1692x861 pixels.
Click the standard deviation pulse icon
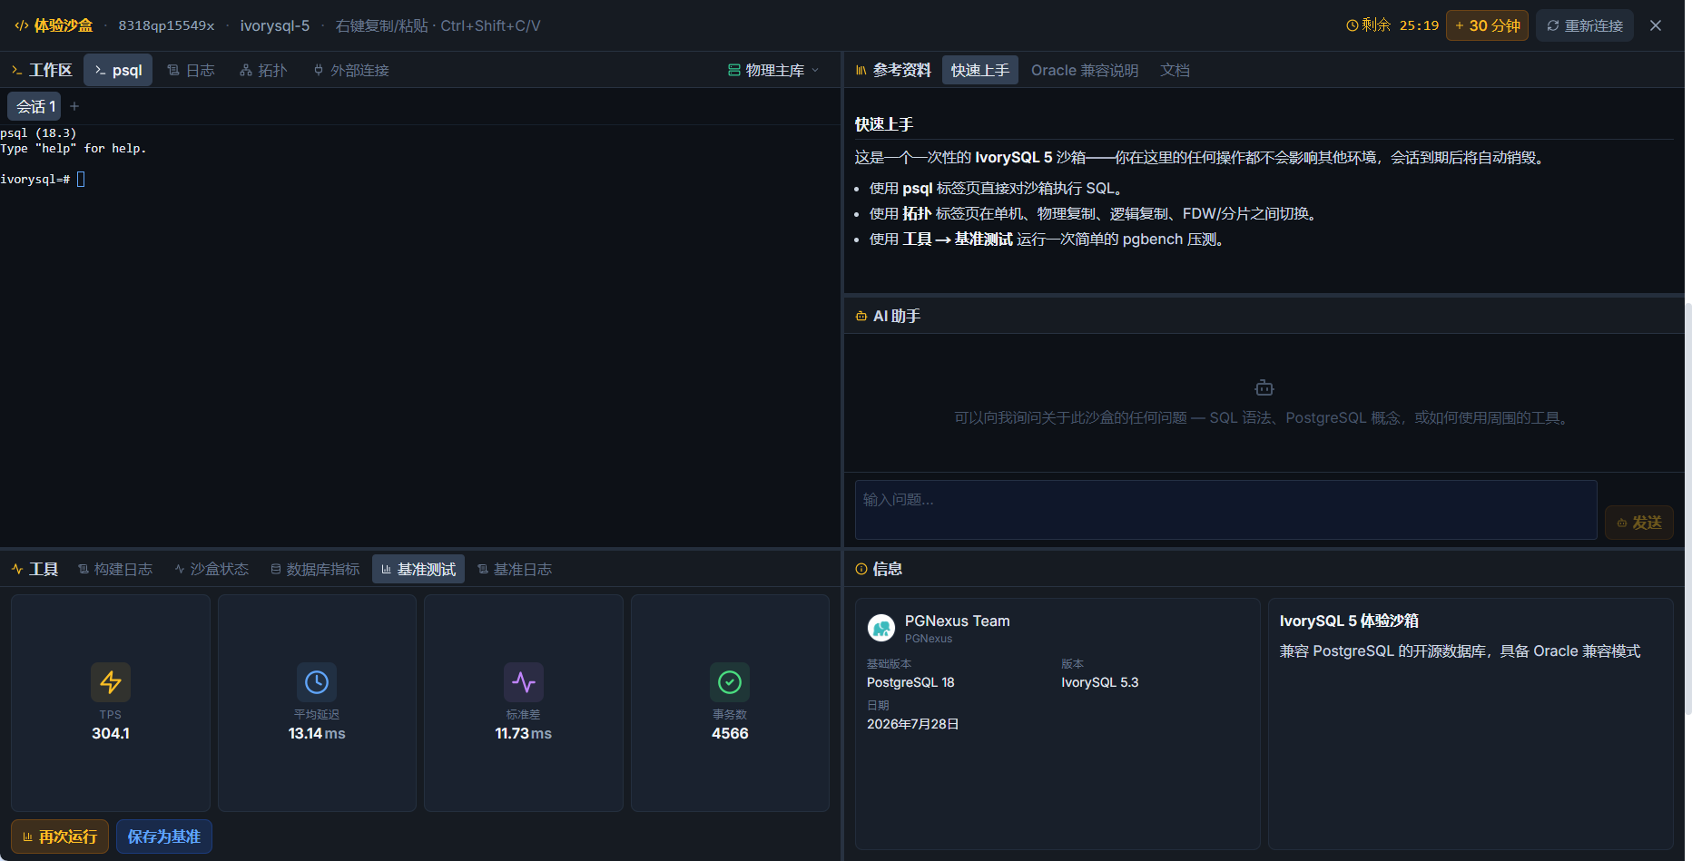(x=524, y=682)
